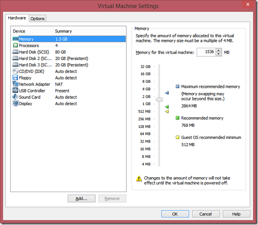The width and height of the screenshot is (258, 225).
Task: Select the Floppy disk icon
Action: coord(15,78)
